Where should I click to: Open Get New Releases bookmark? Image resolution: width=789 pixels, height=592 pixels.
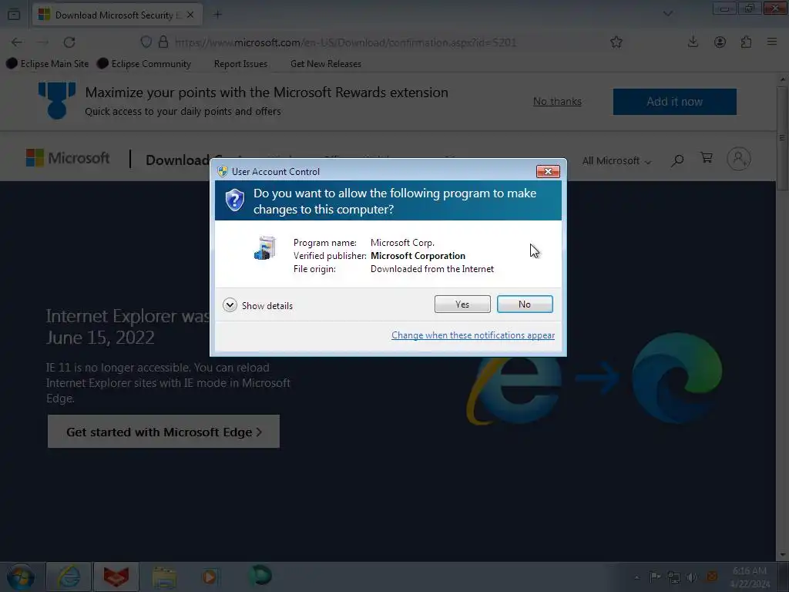tap(326, 64)
